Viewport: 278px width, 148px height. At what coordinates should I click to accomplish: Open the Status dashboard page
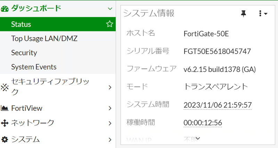[x=58, y=24]
